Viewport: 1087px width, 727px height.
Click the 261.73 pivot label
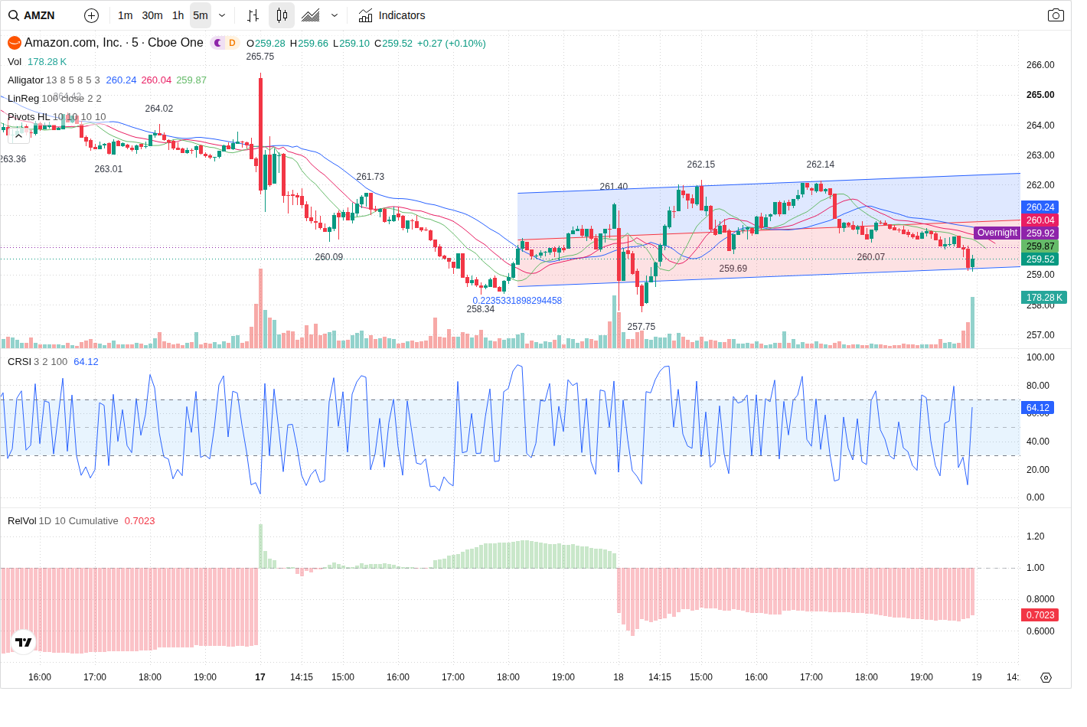click(x=370, y=177)
